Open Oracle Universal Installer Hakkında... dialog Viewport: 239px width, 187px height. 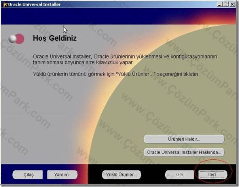pyautogui.click(x=184, y=152)
